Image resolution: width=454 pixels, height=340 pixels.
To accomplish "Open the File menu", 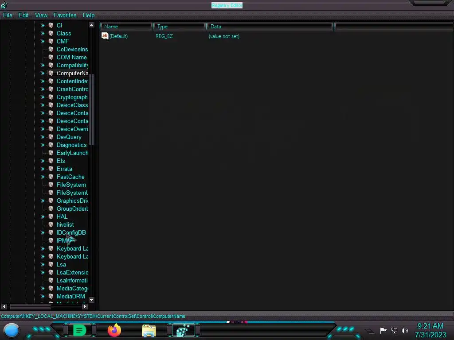I will pos(8,15).
